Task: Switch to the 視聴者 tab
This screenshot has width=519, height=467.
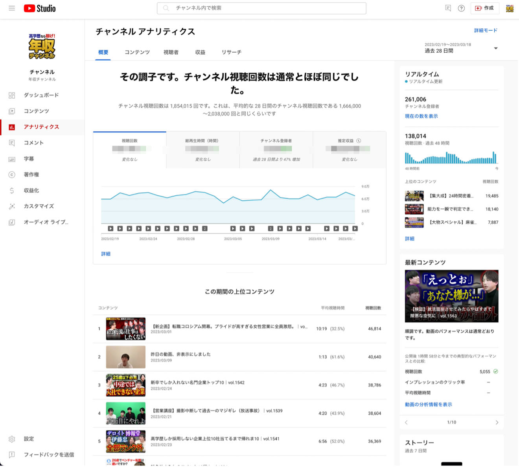Action: click(x=171, y=52)
